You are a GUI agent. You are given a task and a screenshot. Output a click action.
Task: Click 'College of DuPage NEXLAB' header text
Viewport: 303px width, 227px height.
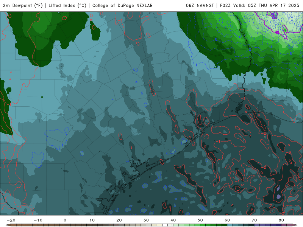[x=122, y=6]
